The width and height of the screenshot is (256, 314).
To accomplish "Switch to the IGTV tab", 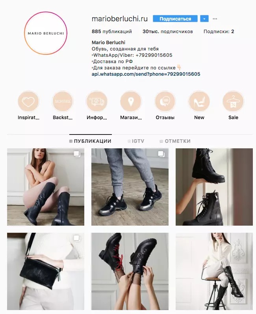I will (136, 141).
